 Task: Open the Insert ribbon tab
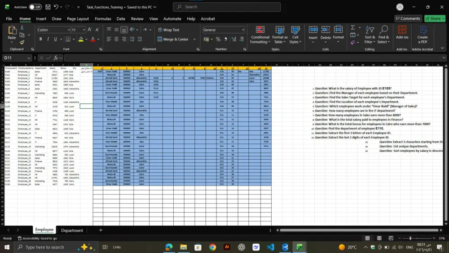pos(41,18)
